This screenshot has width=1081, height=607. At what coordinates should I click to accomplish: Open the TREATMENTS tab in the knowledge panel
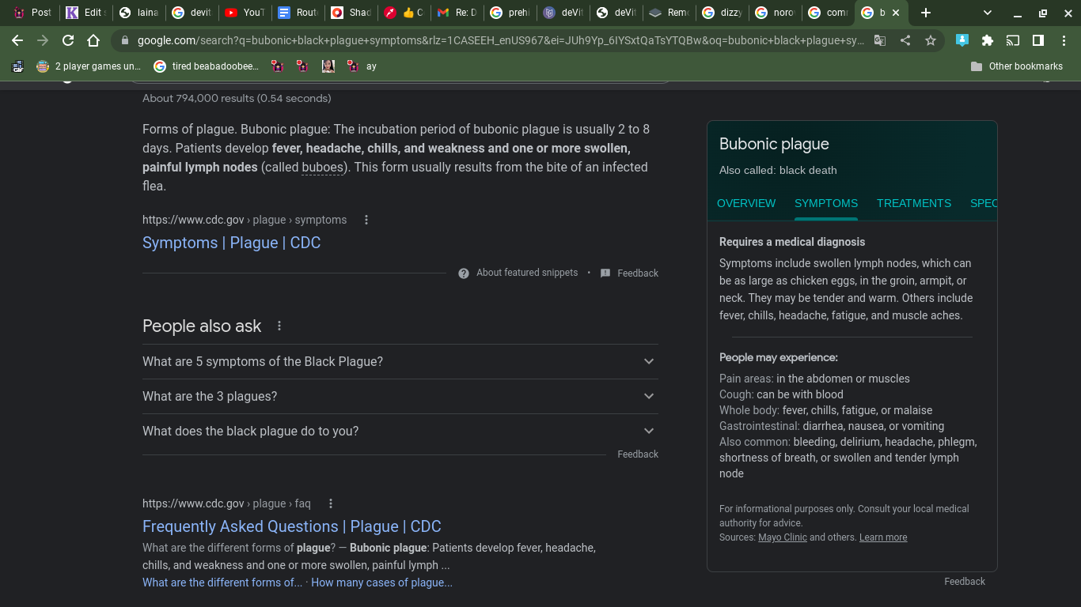pyautogui.click(x=914, y=203)
